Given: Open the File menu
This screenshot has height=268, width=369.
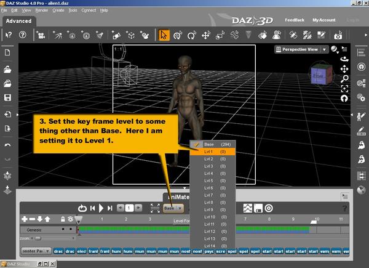Looking at the screenshot, I should (x=4, y=10).
